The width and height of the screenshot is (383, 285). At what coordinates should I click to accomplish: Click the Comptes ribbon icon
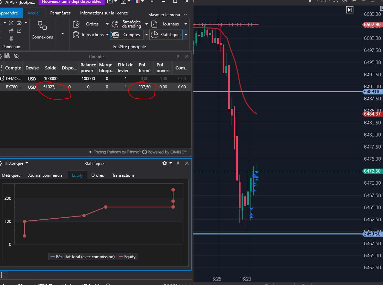coord(115,35)
